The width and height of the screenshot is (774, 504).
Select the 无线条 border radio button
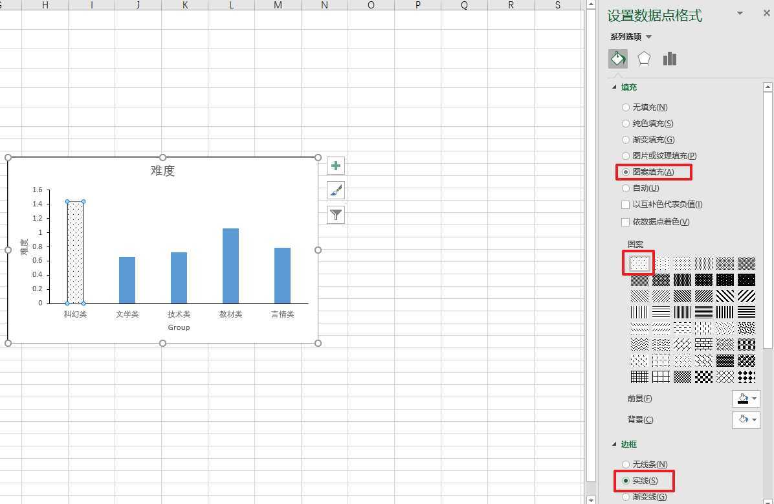click(x=626, y=465)
